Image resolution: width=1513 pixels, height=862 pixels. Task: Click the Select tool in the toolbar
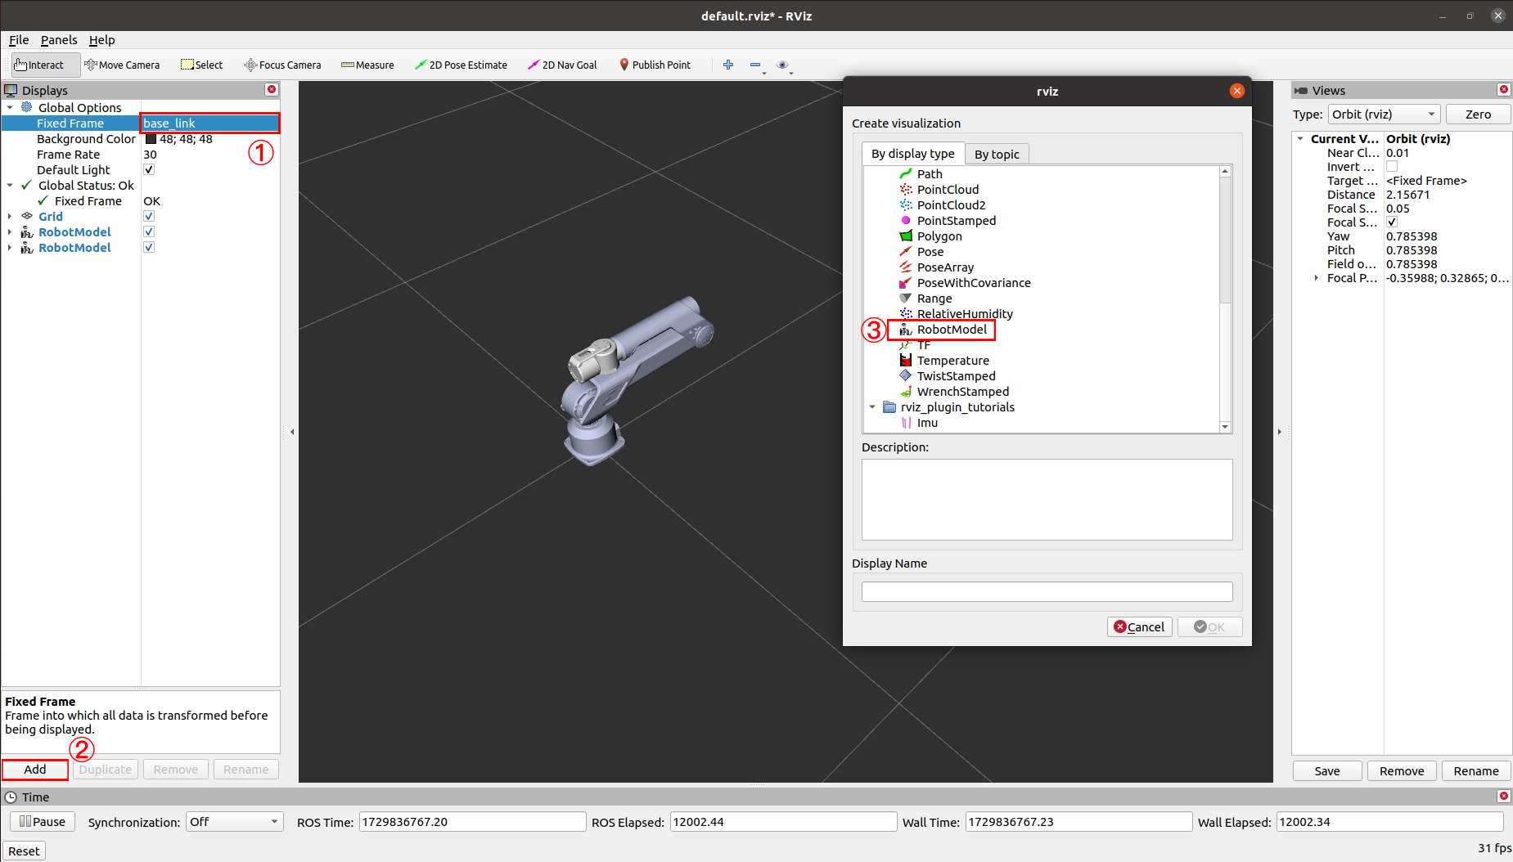tap(201, 65)
